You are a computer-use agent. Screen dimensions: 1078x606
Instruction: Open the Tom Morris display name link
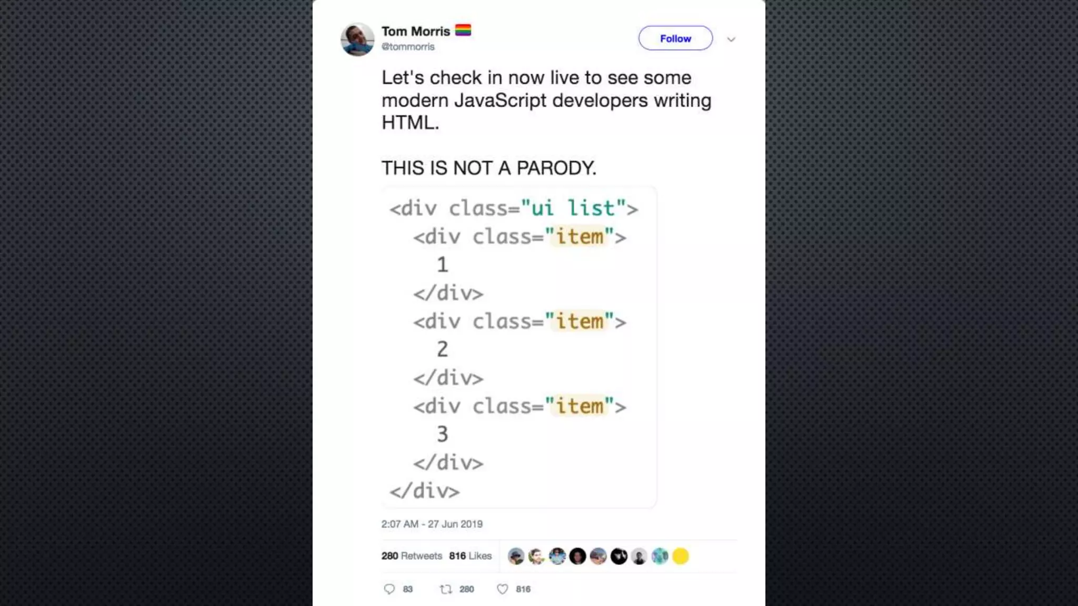415,31
